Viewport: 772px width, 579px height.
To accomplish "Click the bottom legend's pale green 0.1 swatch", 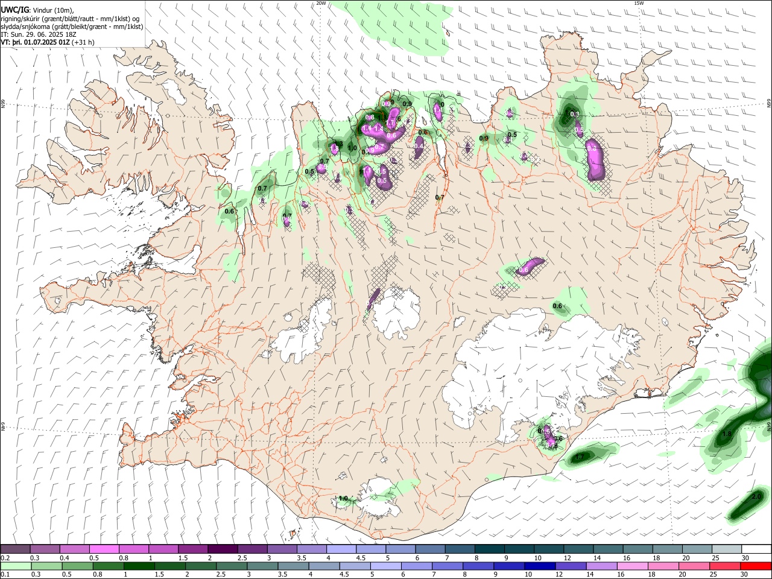I will point(15,566).
